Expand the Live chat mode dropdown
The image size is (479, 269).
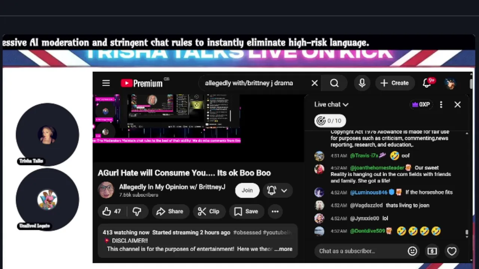point(331,105)
